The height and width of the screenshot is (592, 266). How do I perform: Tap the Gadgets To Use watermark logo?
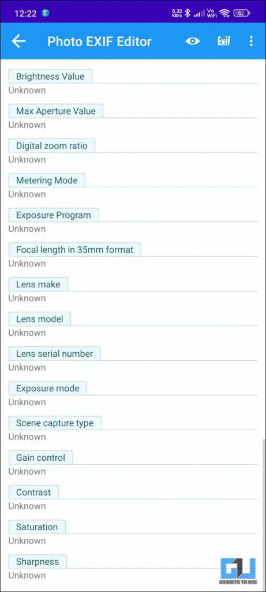pos(238,571)
